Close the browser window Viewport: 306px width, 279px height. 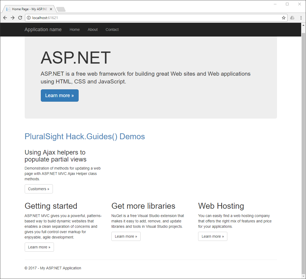(300, 4)
